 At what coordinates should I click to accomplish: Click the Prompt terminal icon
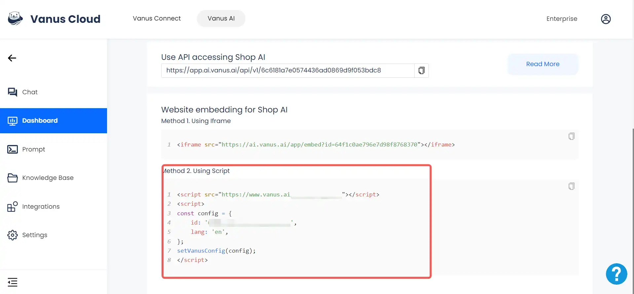(13, 149)
